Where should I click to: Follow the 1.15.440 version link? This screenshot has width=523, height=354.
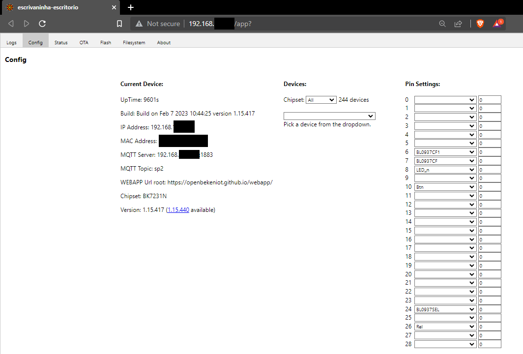pyautogui.click(x=178, y=210)
